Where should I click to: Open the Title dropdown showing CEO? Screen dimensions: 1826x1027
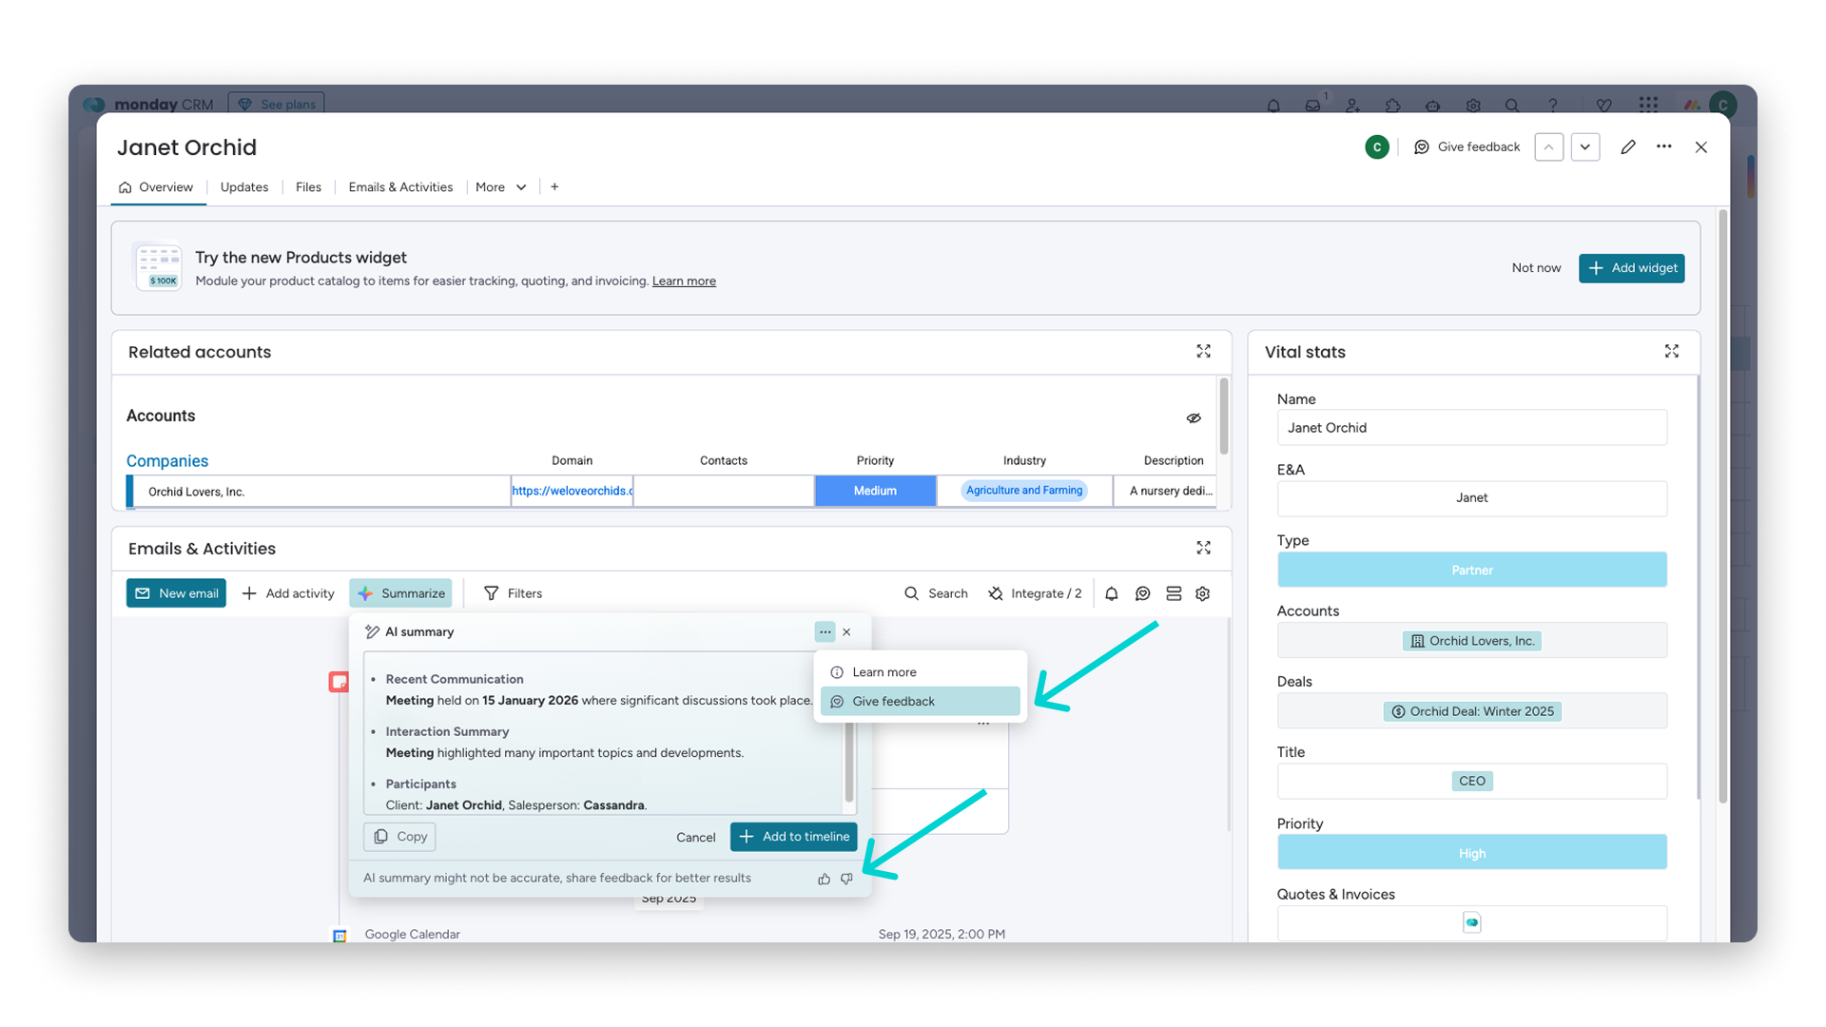[x=1471, y=781]
